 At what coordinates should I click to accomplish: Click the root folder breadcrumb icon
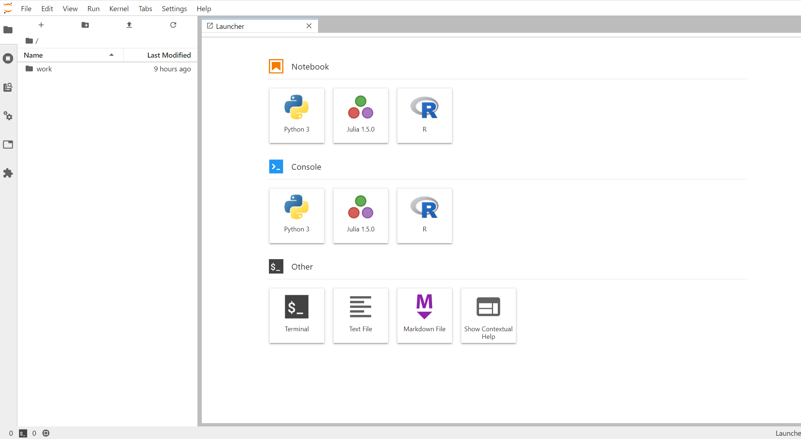[x=29, y=41]
